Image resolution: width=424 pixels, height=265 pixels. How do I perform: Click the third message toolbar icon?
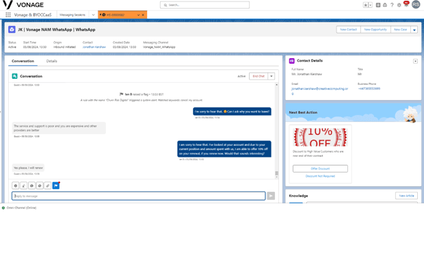pyautogui.click(x=31, y=186)
